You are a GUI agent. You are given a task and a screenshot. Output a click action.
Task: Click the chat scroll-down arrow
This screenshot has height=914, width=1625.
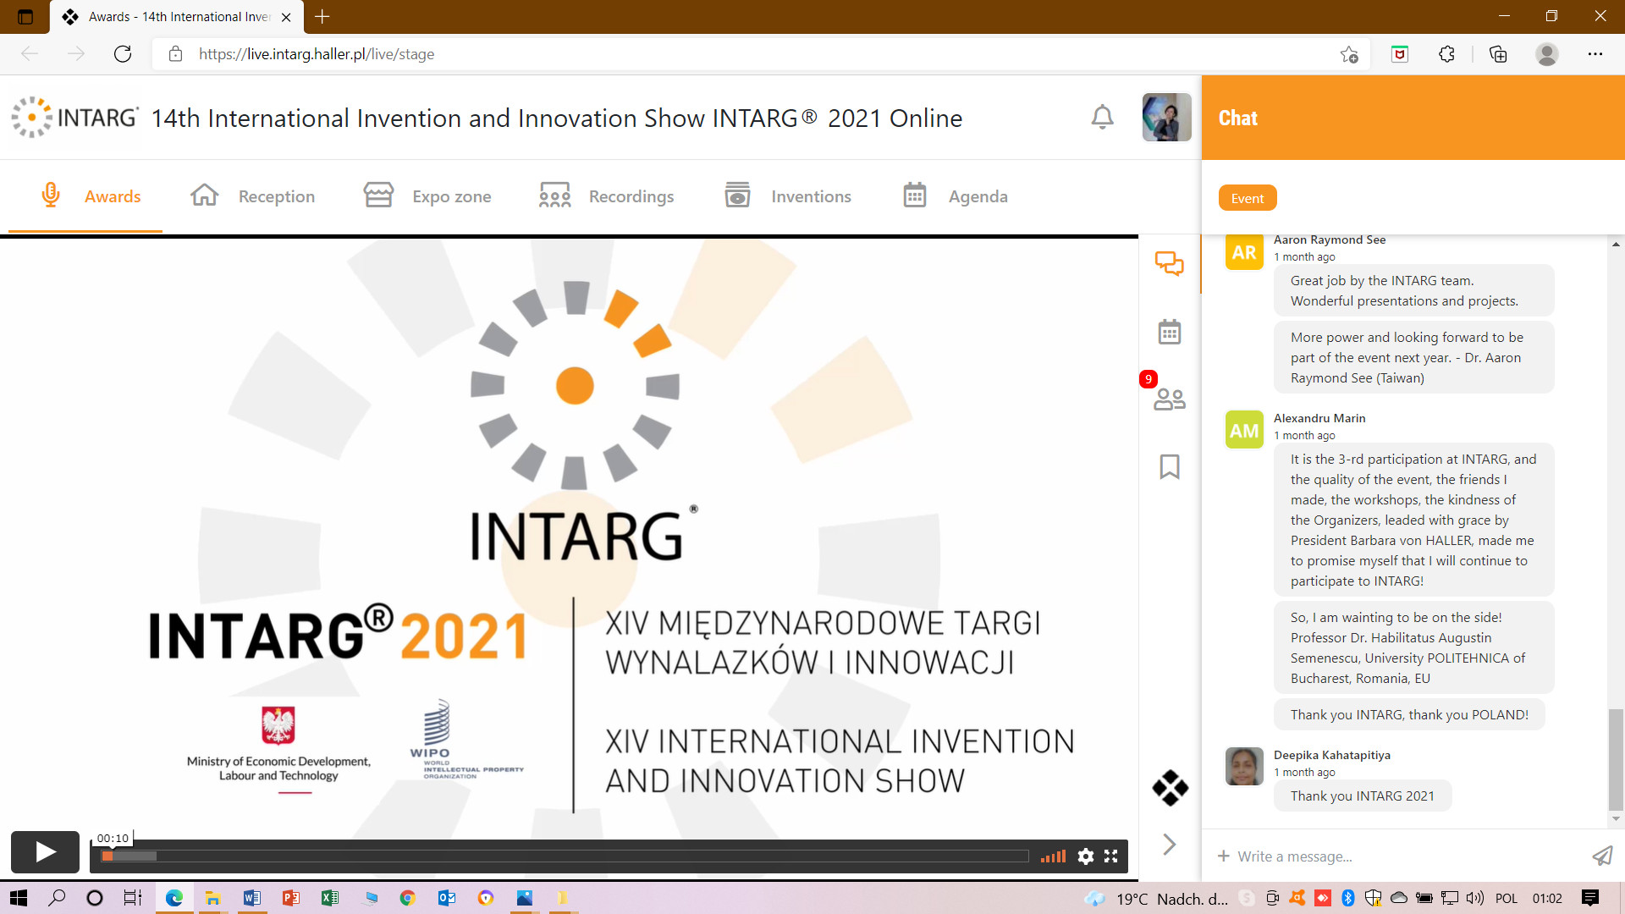click(1616, 818)
